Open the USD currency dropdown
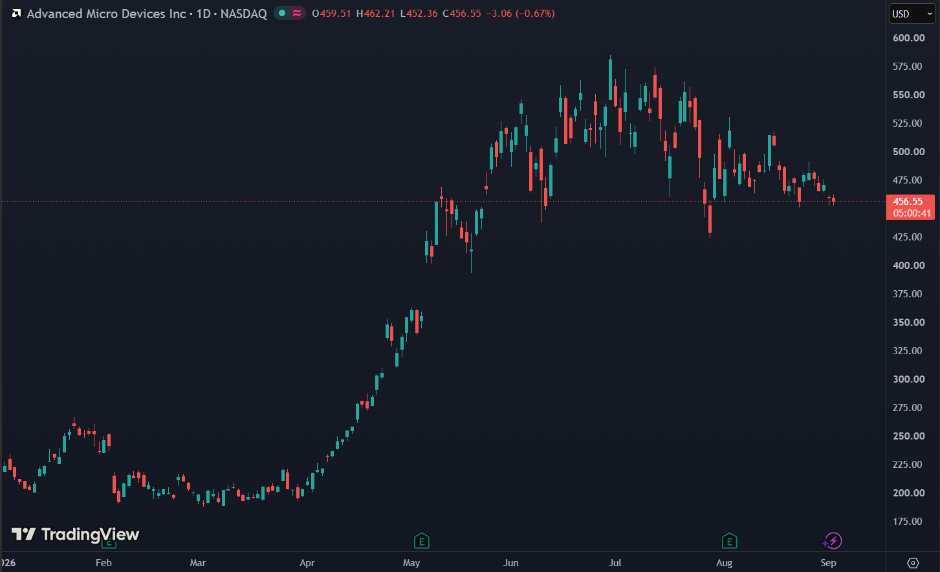 (x=912, y=14)
